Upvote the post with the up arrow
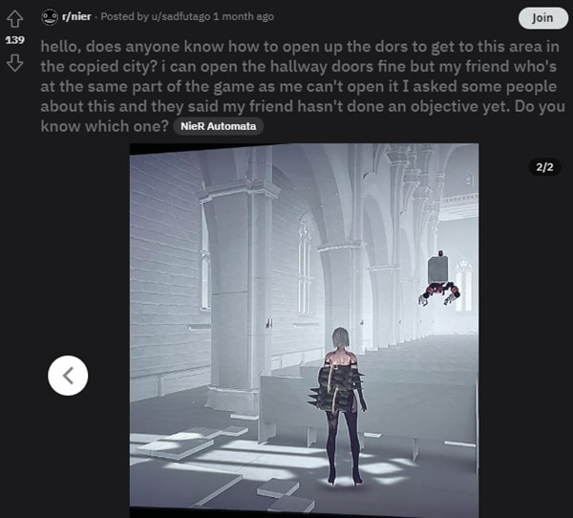573x518 pixels. pos(14,19)
